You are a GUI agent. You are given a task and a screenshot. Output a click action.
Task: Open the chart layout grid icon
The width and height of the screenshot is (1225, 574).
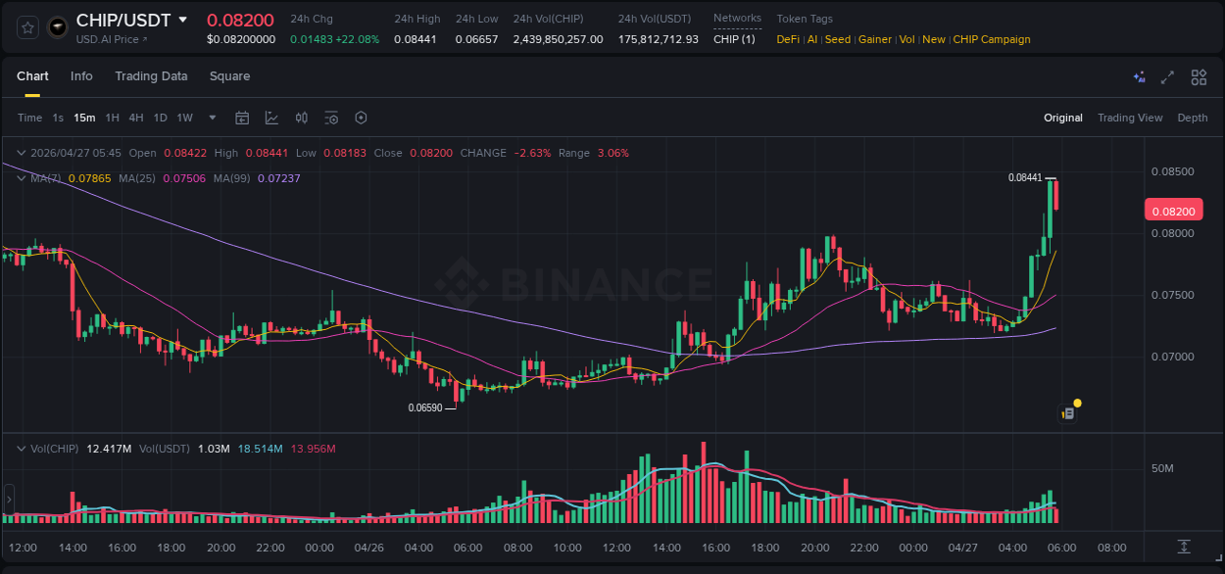tap(1199, 77)
